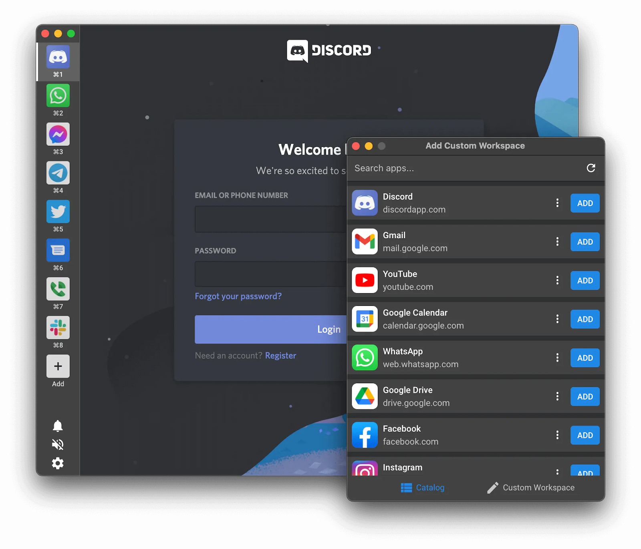Image resolution: width=641 pixels, height=549 pixels.
Task: Open the Messenger workspace icon
Action: (58, 134)
